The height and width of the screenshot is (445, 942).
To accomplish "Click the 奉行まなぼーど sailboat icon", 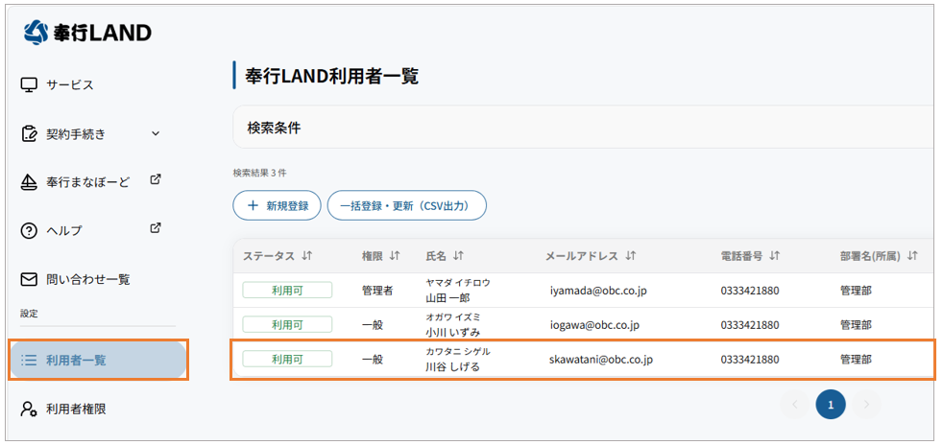I will coord(29,182).
